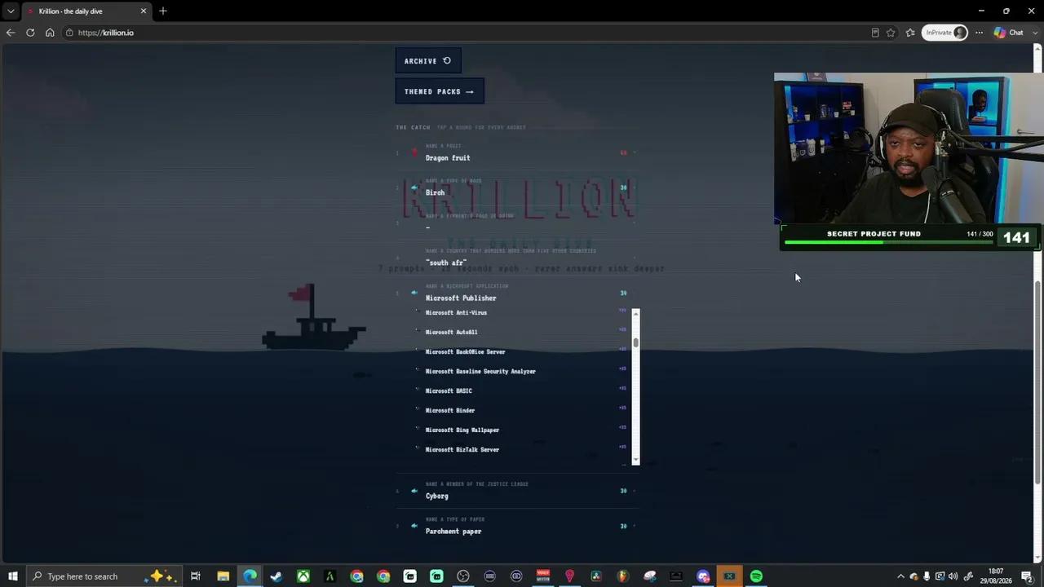Select Microsoft BackOffice Server entry

465,352
